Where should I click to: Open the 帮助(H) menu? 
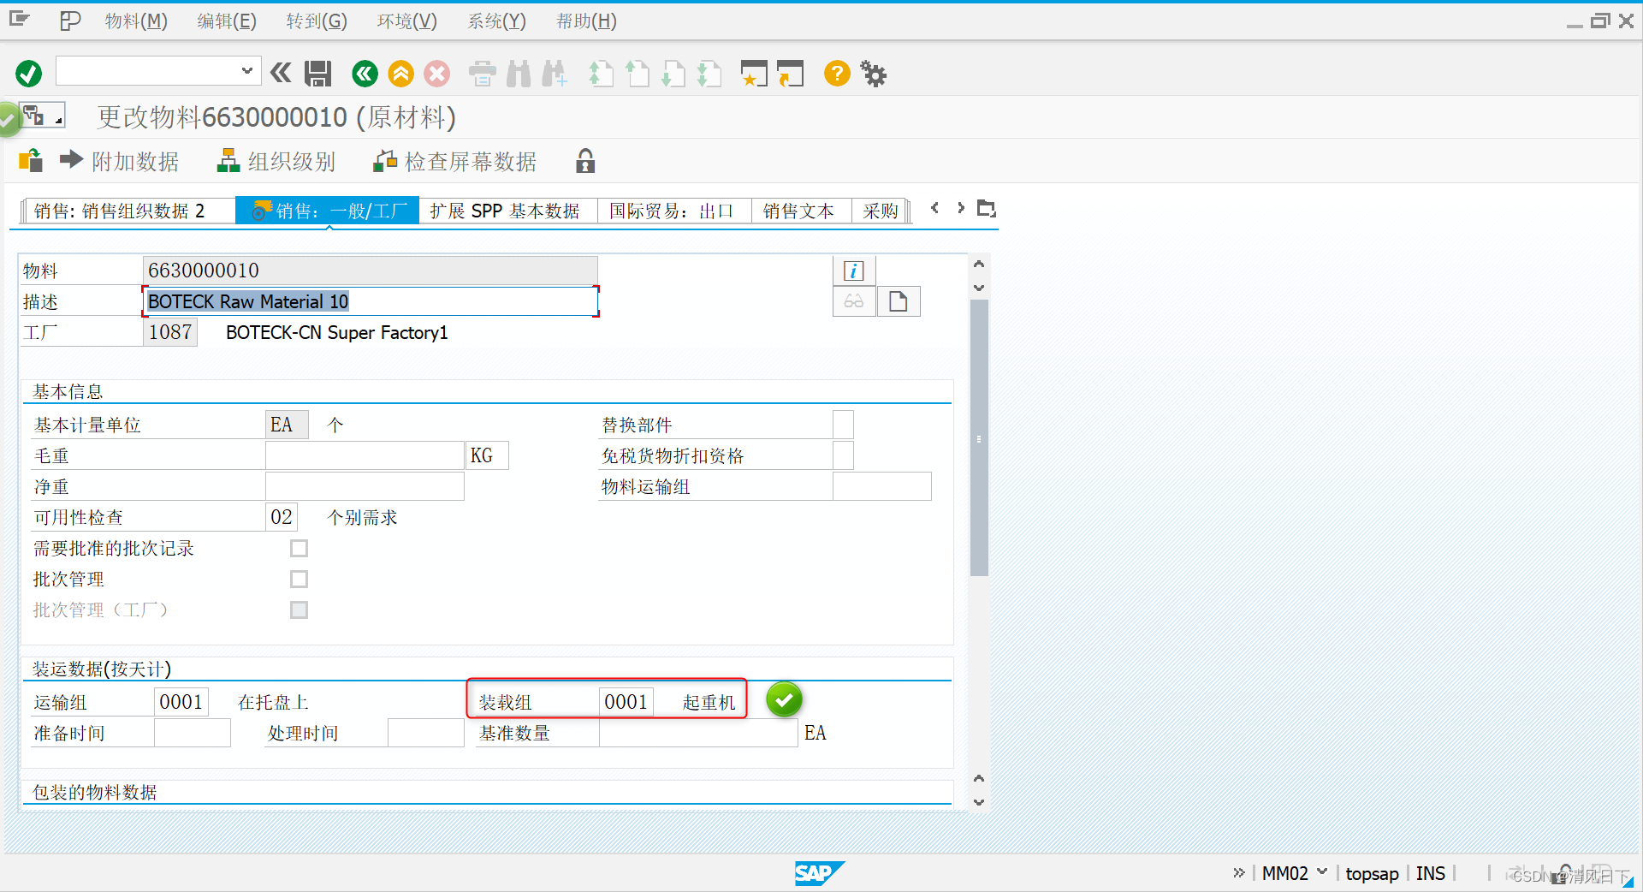(x=587, y=21)
